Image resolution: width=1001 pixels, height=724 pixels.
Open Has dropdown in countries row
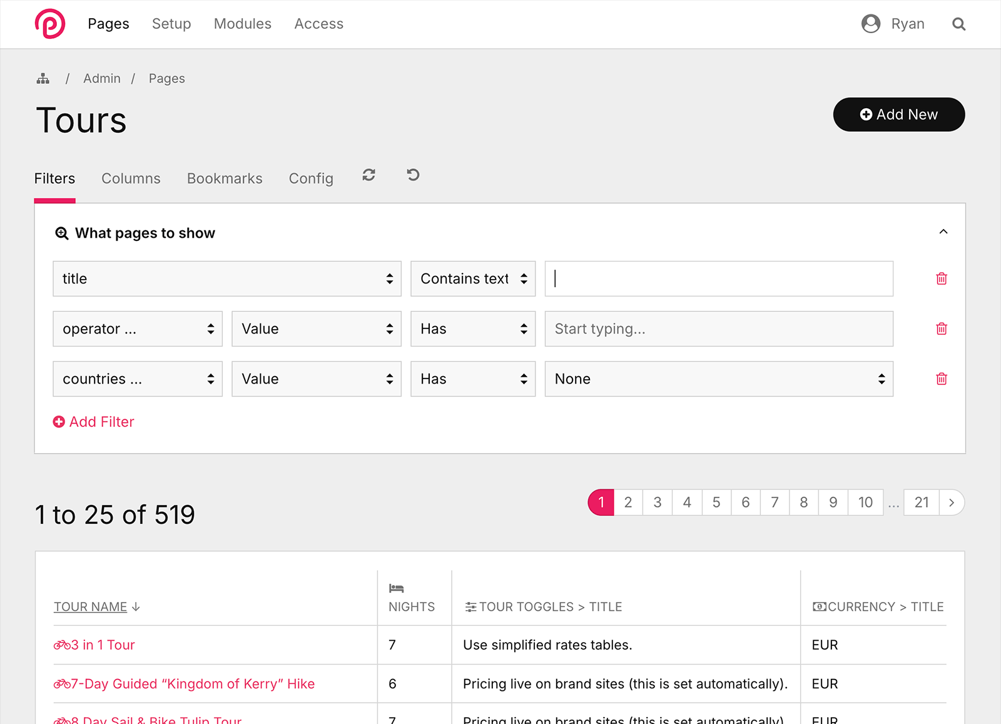[473, 379]
